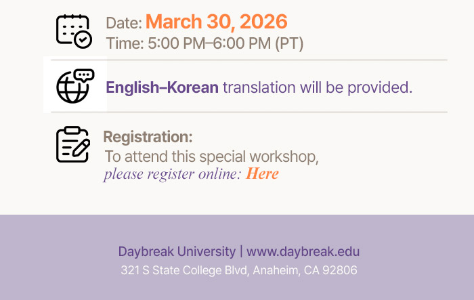Screen dimensions: 474x300
Task: Click the "Date:" label
Action: pos(124,24)
